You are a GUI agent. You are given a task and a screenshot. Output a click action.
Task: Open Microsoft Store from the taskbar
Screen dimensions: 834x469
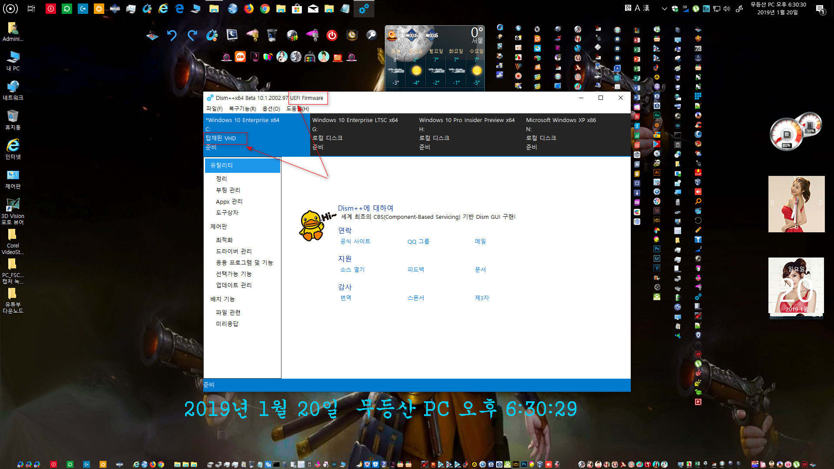[x=297, y=8]
